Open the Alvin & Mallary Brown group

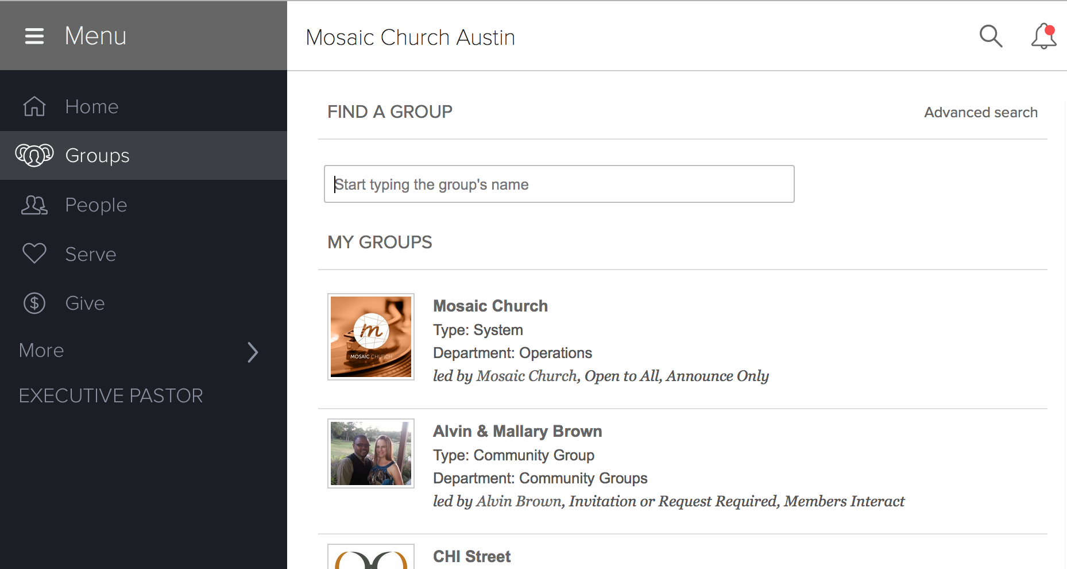pos(517,431)
